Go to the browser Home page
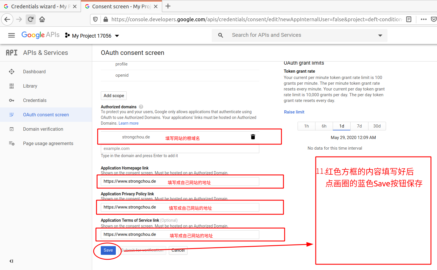437x270 pixels. (42, 20)
